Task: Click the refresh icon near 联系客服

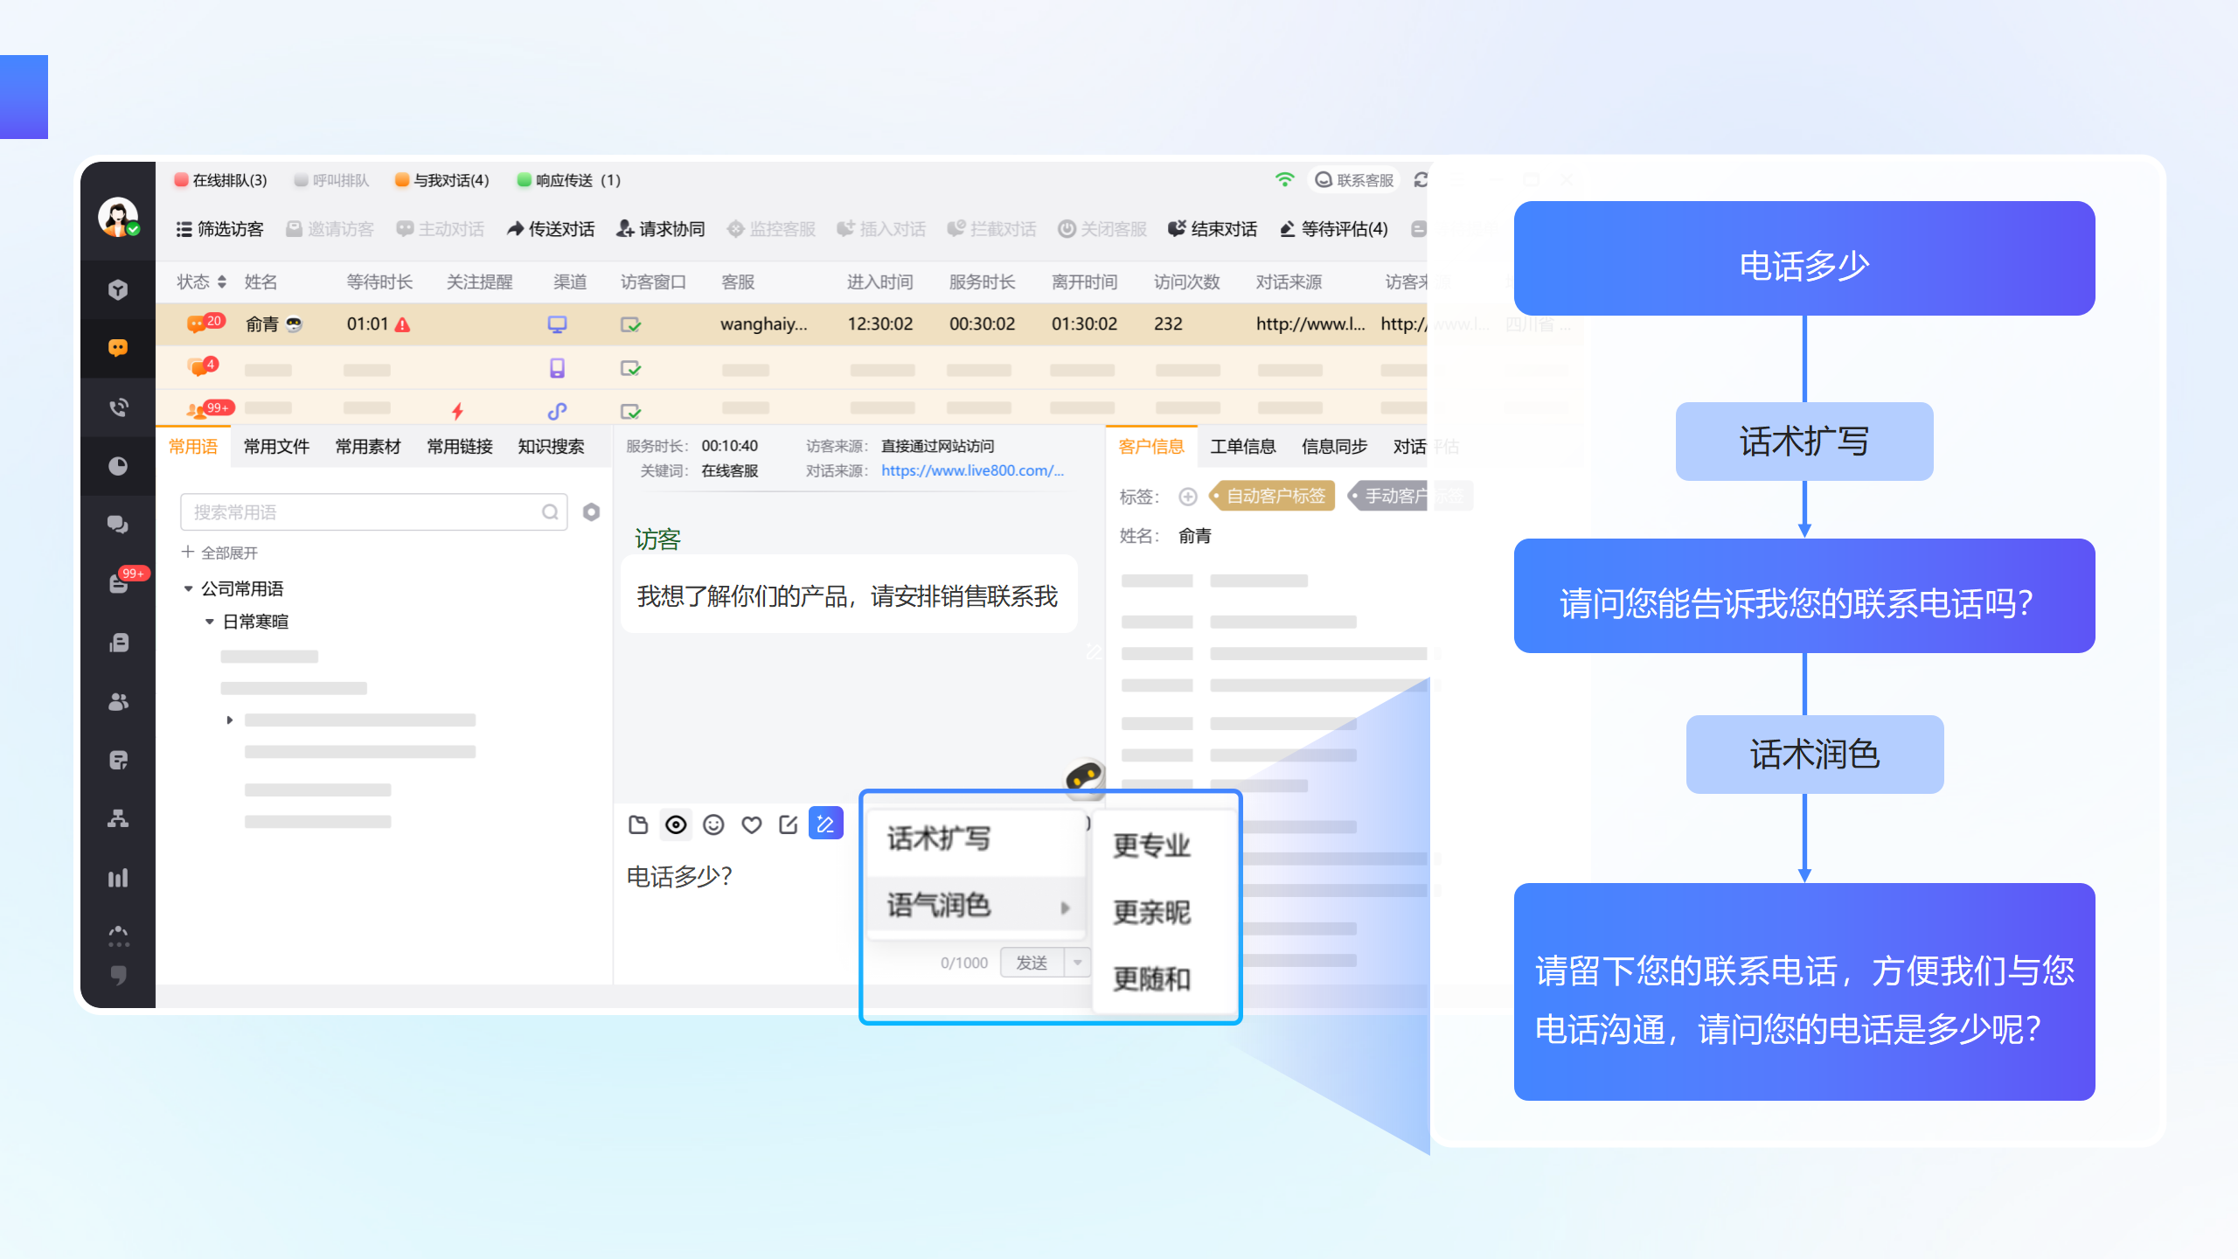Action: tap(1421, 179)
